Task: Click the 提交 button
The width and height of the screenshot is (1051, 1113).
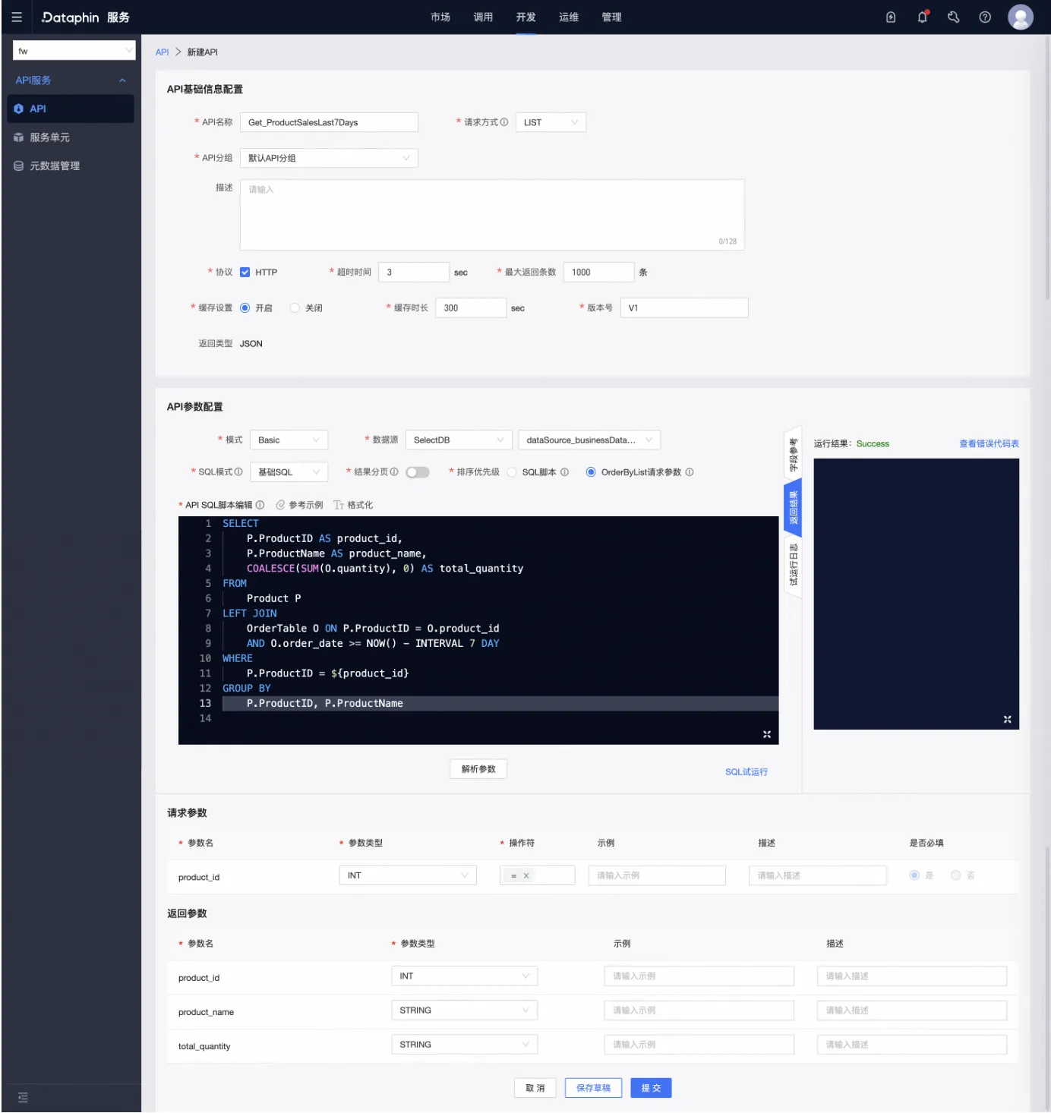Action: (651, 1088)
